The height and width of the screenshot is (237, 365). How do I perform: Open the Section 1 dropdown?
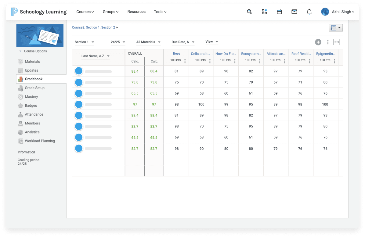click(x=84, y=42)
